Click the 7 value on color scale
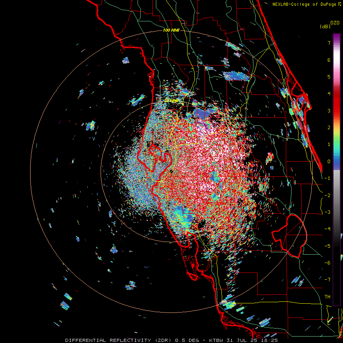This screenshot has width=343, height=343. pyautogui.click(x=329, y=43)
